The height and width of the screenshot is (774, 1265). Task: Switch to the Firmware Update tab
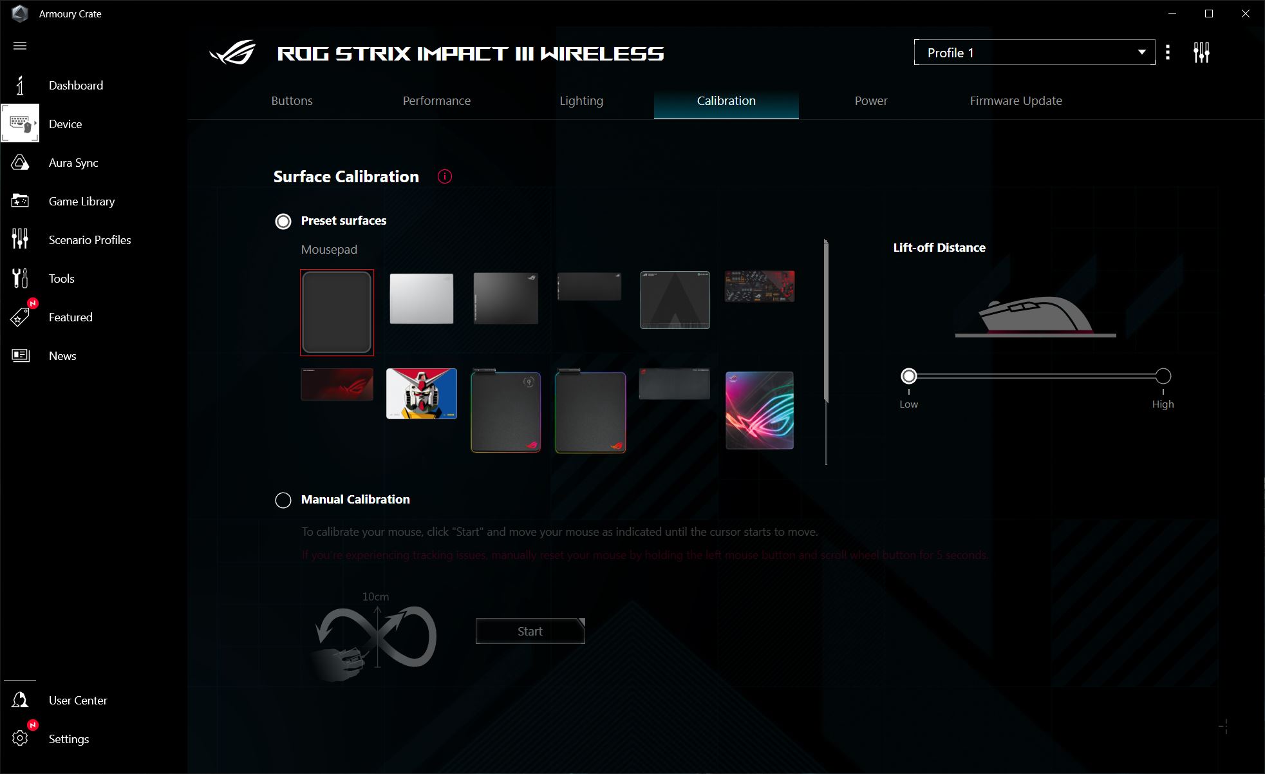click(x=1016, y=100)
